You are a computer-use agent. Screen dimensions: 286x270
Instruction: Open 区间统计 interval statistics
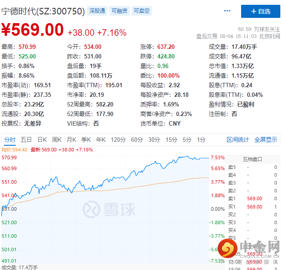coord(238,140)
